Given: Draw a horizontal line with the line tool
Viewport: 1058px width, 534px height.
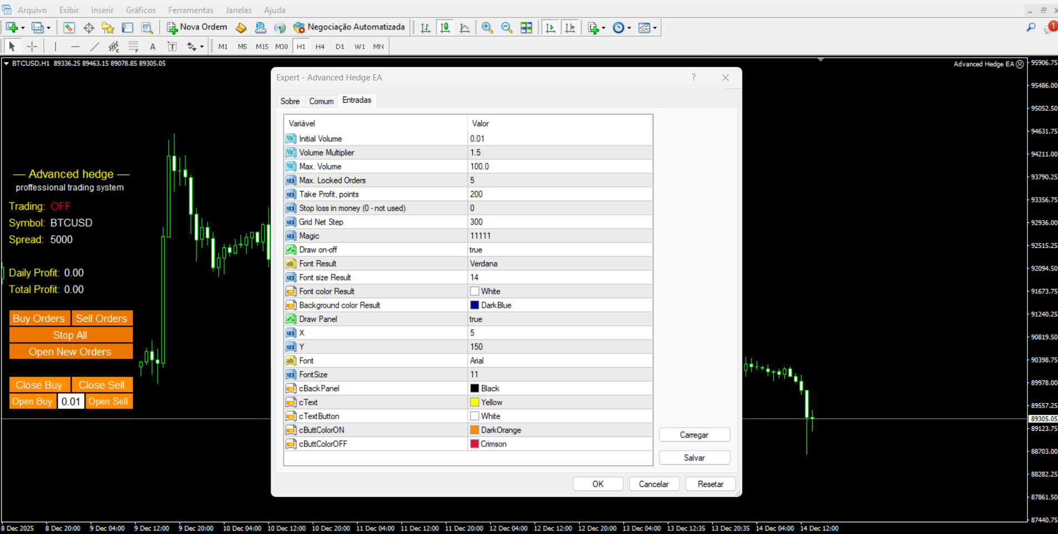Looking at the screenshot, I should coord(75,47).
